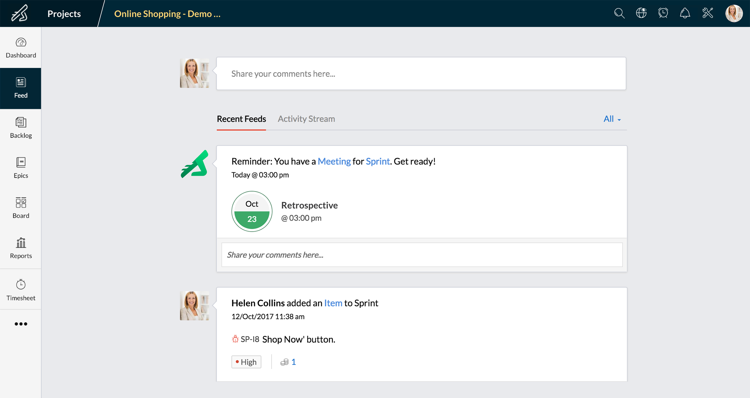Open Timesheet in sidebar
Viewport: 750px width, 398px height.
tap(21, 290)
